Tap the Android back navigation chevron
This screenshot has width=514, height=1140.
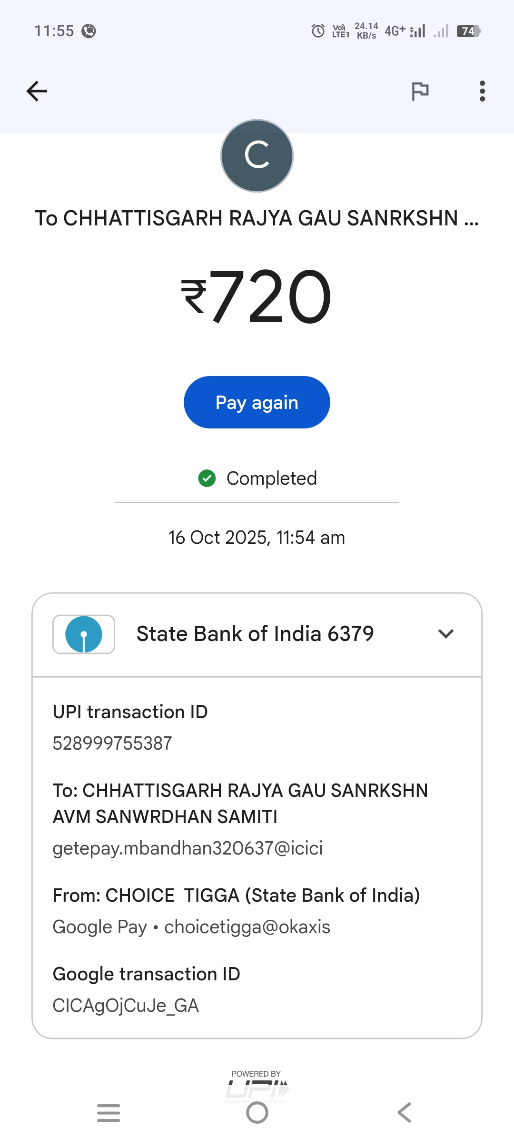[405, 1113]
